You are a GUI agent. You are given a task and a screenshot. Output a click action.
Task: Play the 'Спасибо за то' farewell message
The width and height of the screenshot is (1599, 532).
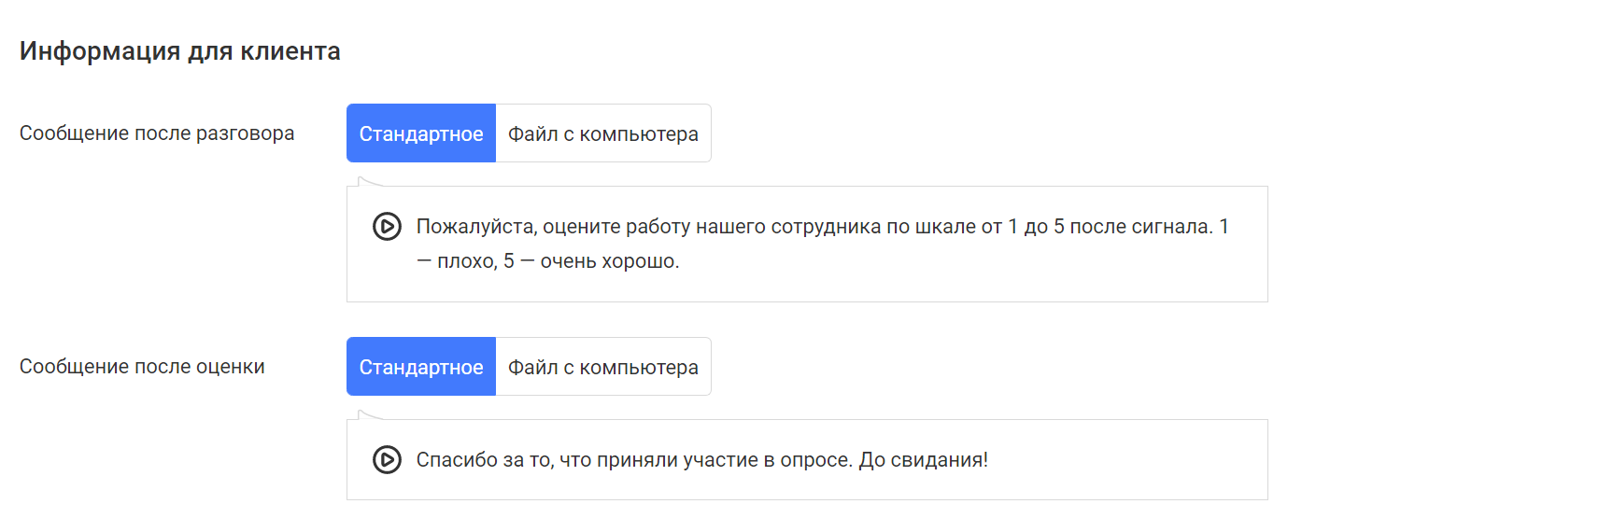click(387, 460)
